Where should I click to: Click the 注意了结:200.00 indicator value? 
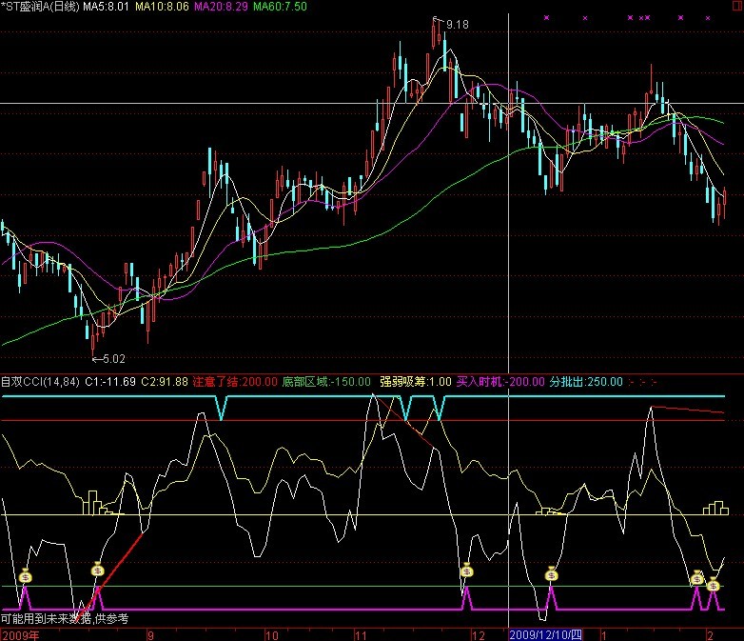pyautogui.click(x=234, y=382)
